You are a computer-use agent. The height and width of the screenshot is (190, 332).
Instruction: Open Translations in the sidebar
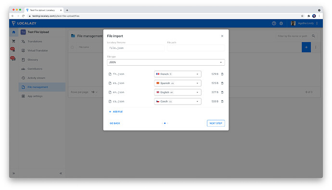(x=42, y=41)
